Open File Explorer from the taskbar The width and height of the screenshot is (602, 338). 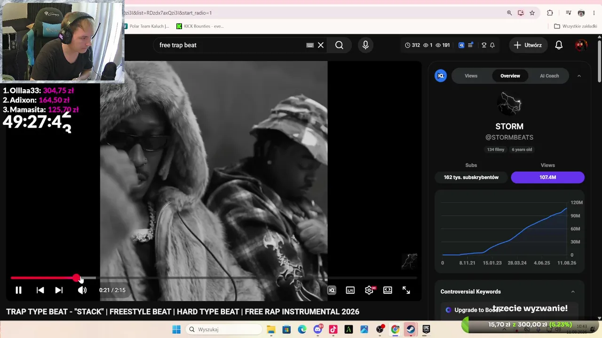pyautogui.click(x=271, y=330)
